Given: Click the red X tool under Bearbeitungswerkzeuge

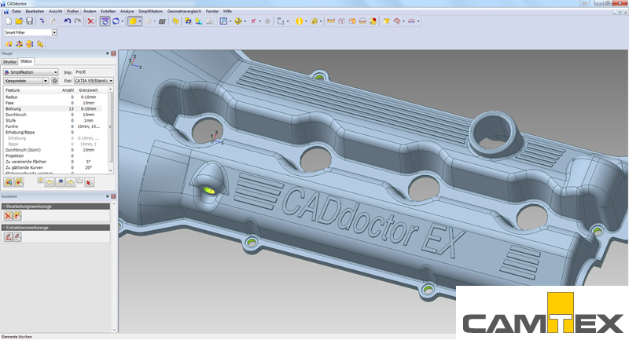Looking at the screenshot, I should (8, 215).
